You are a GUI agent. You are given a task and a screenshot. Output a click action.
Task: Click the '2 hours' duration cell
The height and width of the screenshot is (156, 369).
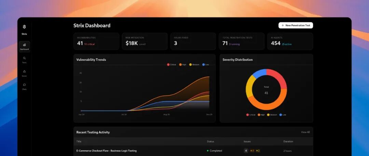pyautogui.click(x=287, y=151)
